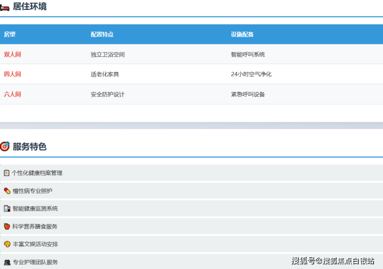This screenshot has height=269, width=383.
Task: Click the 24小时空气净化 table cell
Action: click(251, 74)
